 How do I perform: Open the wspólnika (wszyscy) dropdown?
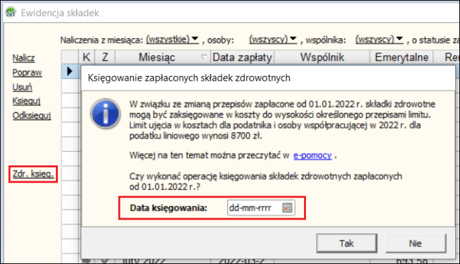tap(379, 39)
